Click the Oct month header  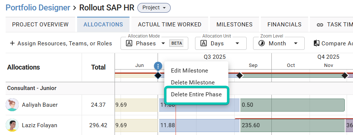[x=291, y=65]
